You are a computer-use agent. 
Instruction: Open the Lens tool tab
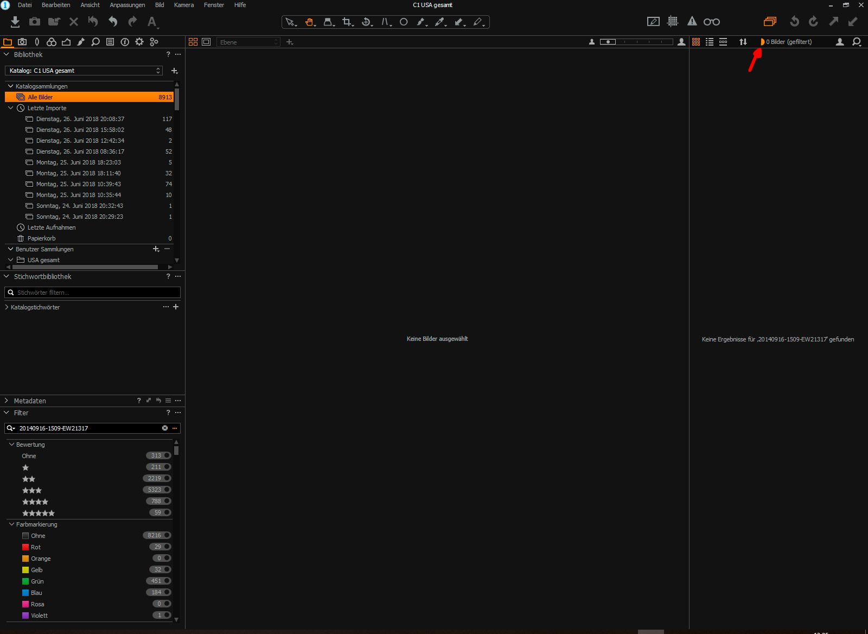click(x=37, y=42)
